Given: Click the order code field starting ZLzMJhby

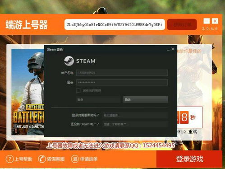Looking at the screenshot, I should (x=115, y=24).
